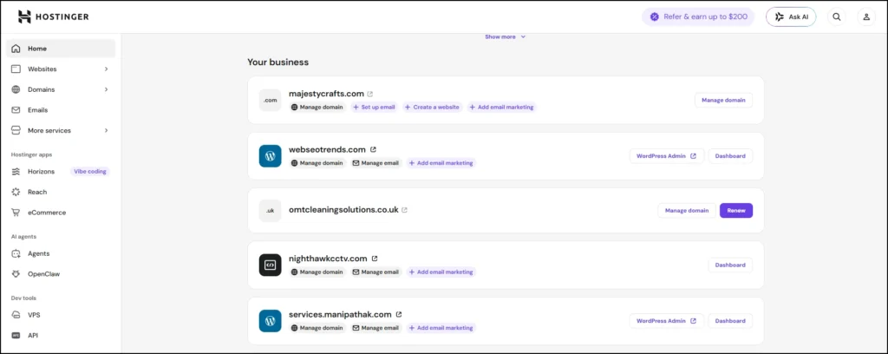Click the webseotrends.com domain name

click(327, 149)
